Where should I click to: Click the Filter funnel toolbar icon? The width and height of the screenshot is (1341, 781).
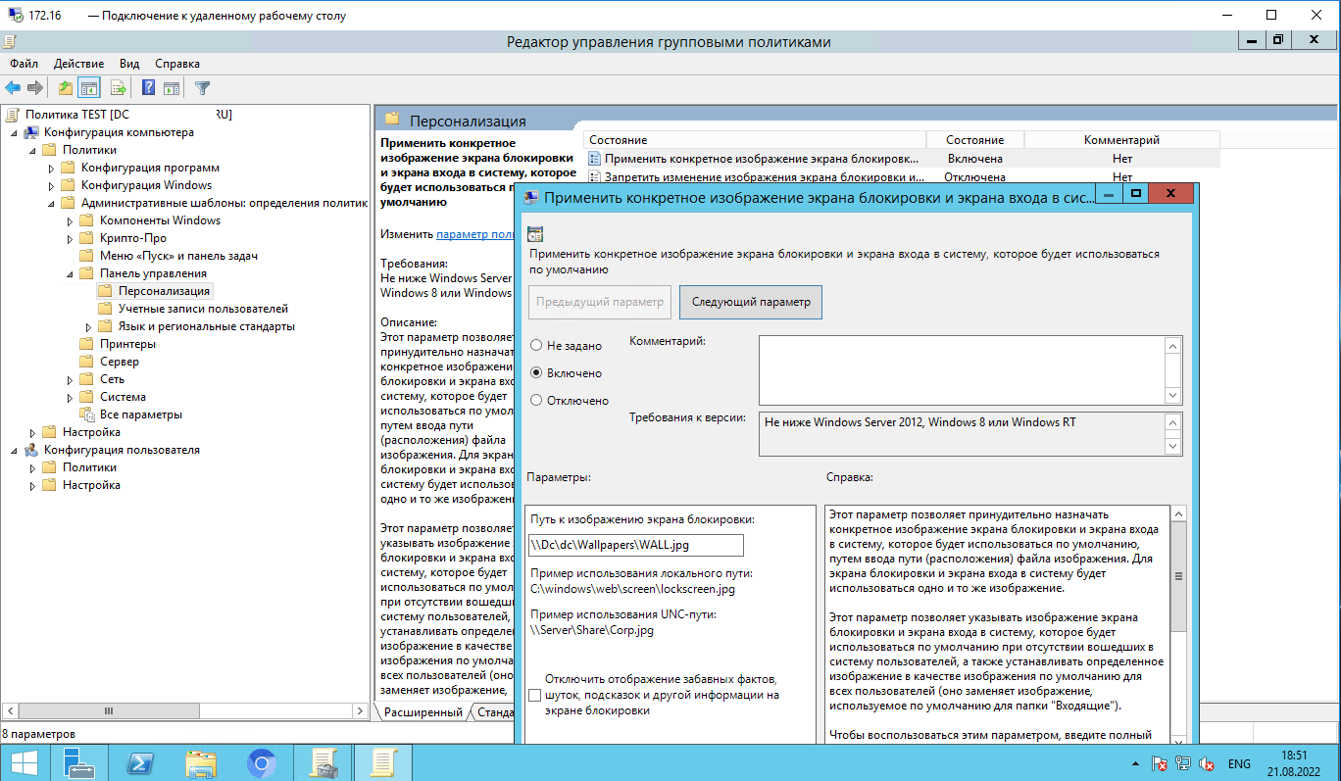202,87
